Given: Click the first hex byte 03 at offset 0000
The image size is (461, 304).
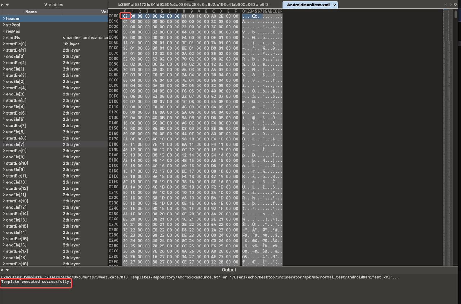Looking at the screenshot, I should [125, 16].
